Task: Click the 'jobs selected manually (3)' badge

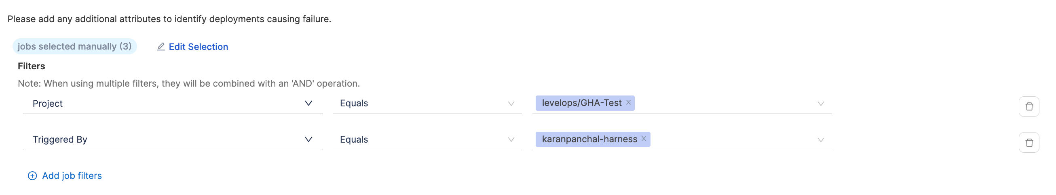Action: [75, 47]
